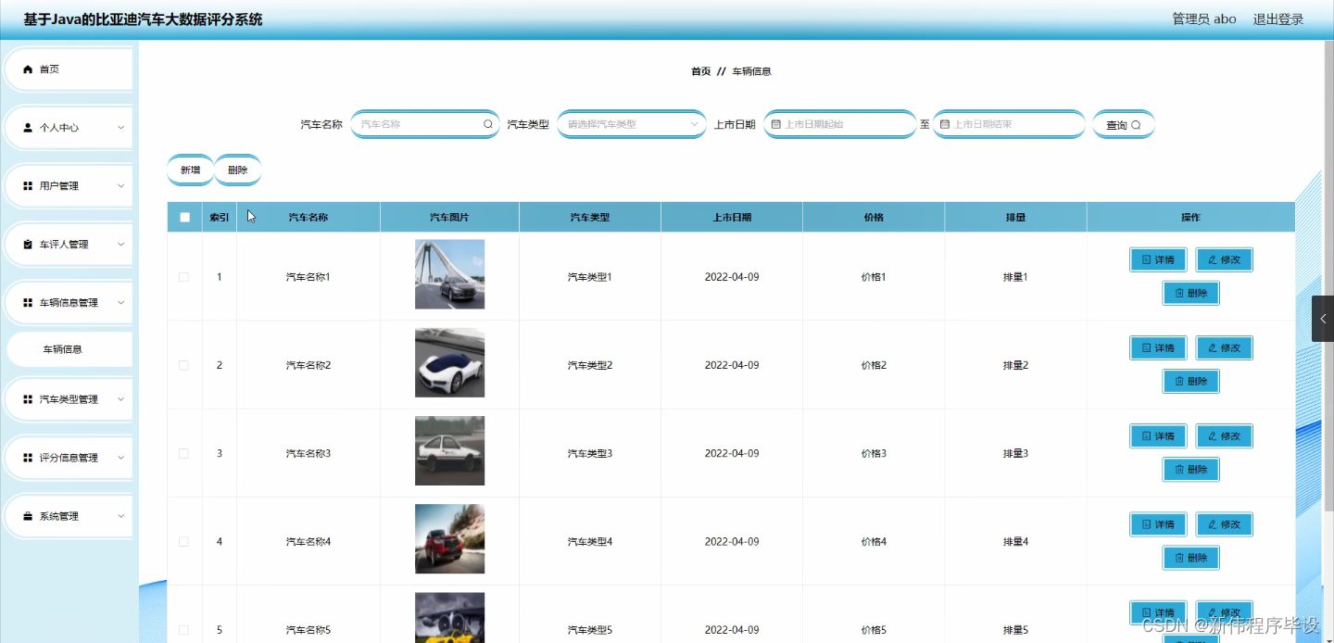This screenshot has height=643, width=1334.
Task: Click the 详情 icon in row 汽车名称2
Action: [1147, 348]
